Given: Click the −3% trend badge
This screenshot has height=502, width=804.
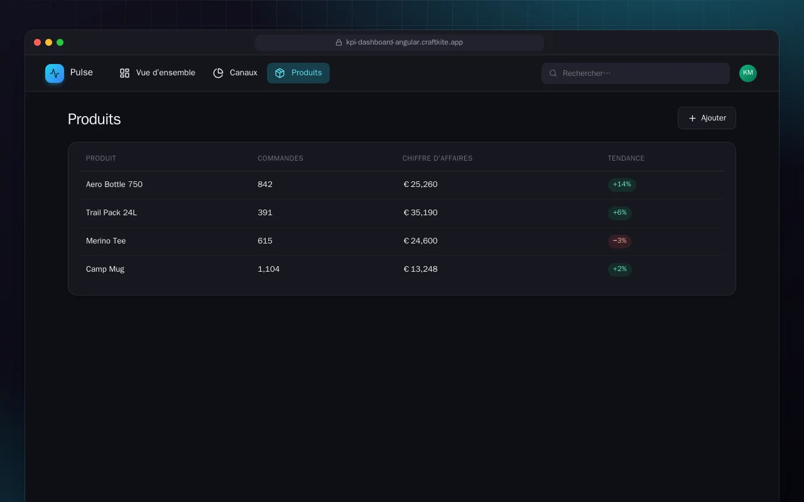Looking at the screenshot, I should tap(620, 241).
